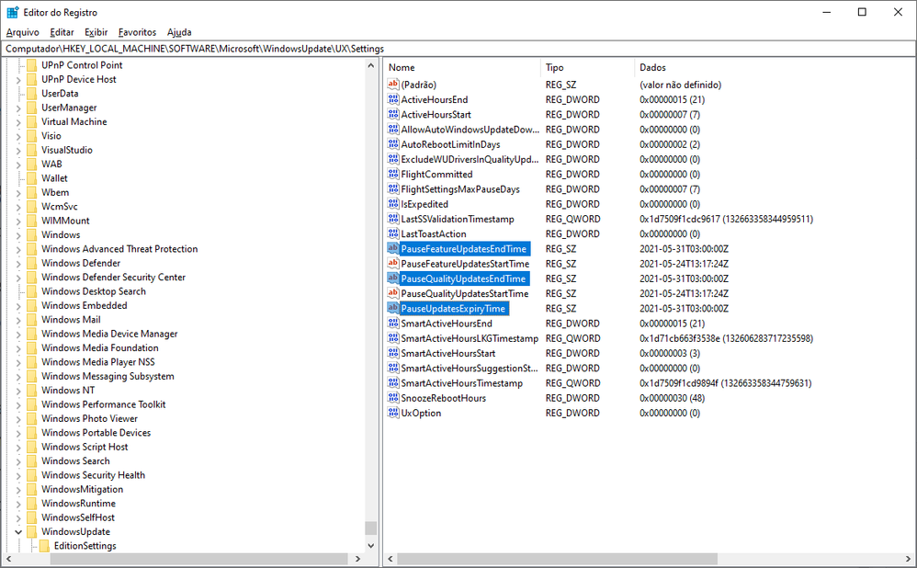Click the PauseUpdatesExpiryTime string icon
This screenshot has height=568, width=917.
coord(393,308)
